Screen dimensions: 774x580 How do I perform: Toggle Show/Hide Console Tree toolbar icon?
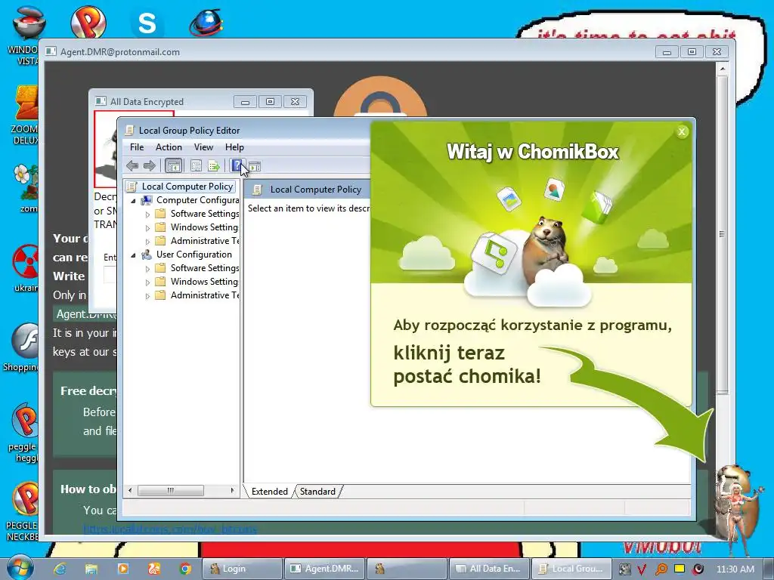coord(173,166)
